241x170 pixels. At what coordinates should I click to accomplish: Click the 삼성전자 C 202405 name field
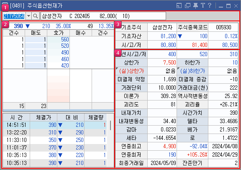[103, 16]
